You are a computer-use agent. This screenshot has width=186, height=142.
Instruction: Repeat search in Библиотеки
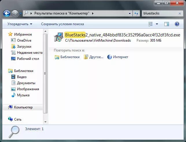[70, 57]
